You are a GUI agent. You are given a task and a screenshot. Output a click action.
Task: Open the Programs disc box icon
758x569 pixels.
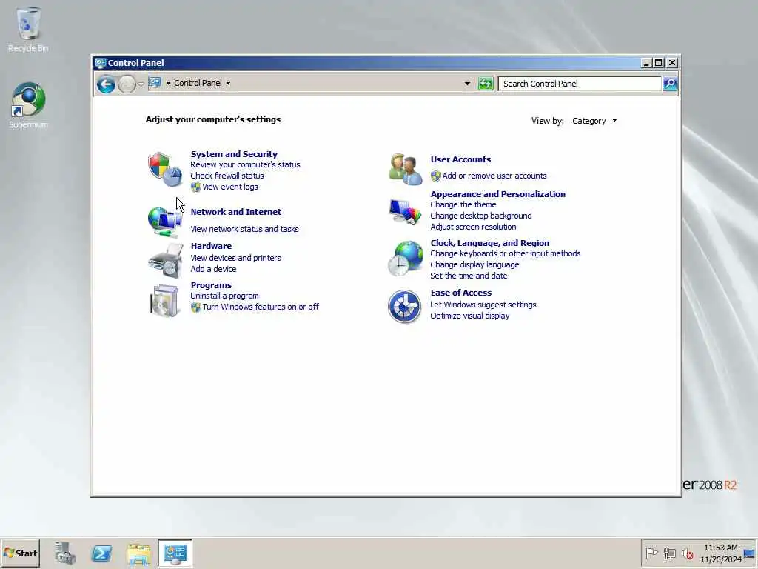coord(165,301)
